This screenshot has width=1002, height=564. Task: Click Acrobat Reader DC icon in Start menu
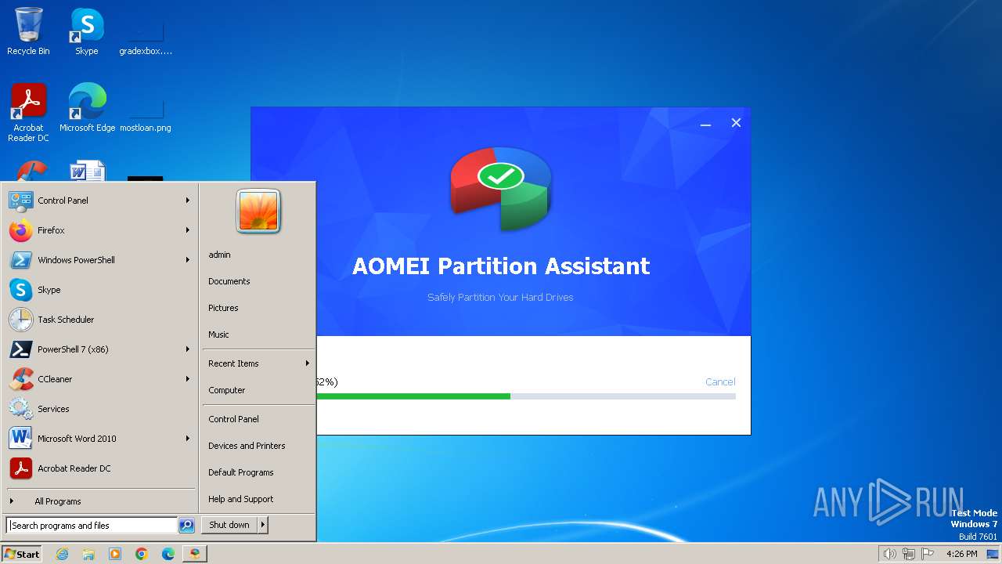tap(21, 468)
